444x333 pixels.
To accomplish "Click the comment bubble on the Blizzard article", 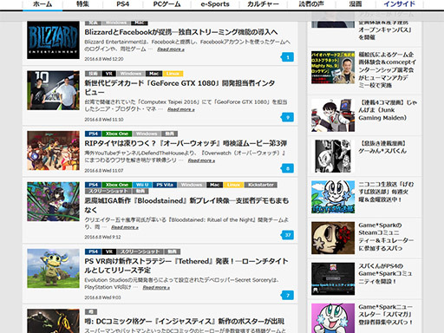I will pos(287,57).
